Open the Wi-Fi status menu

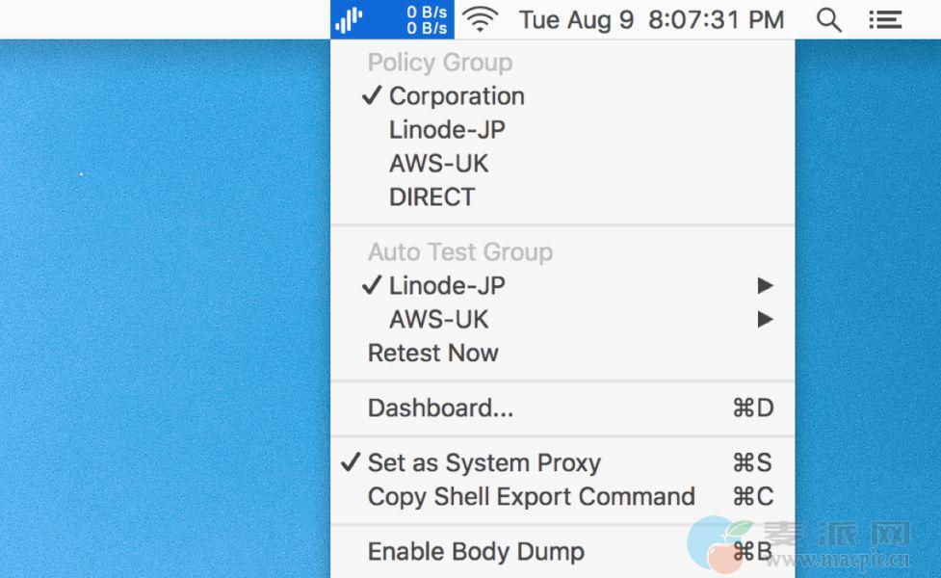point(480,20)
